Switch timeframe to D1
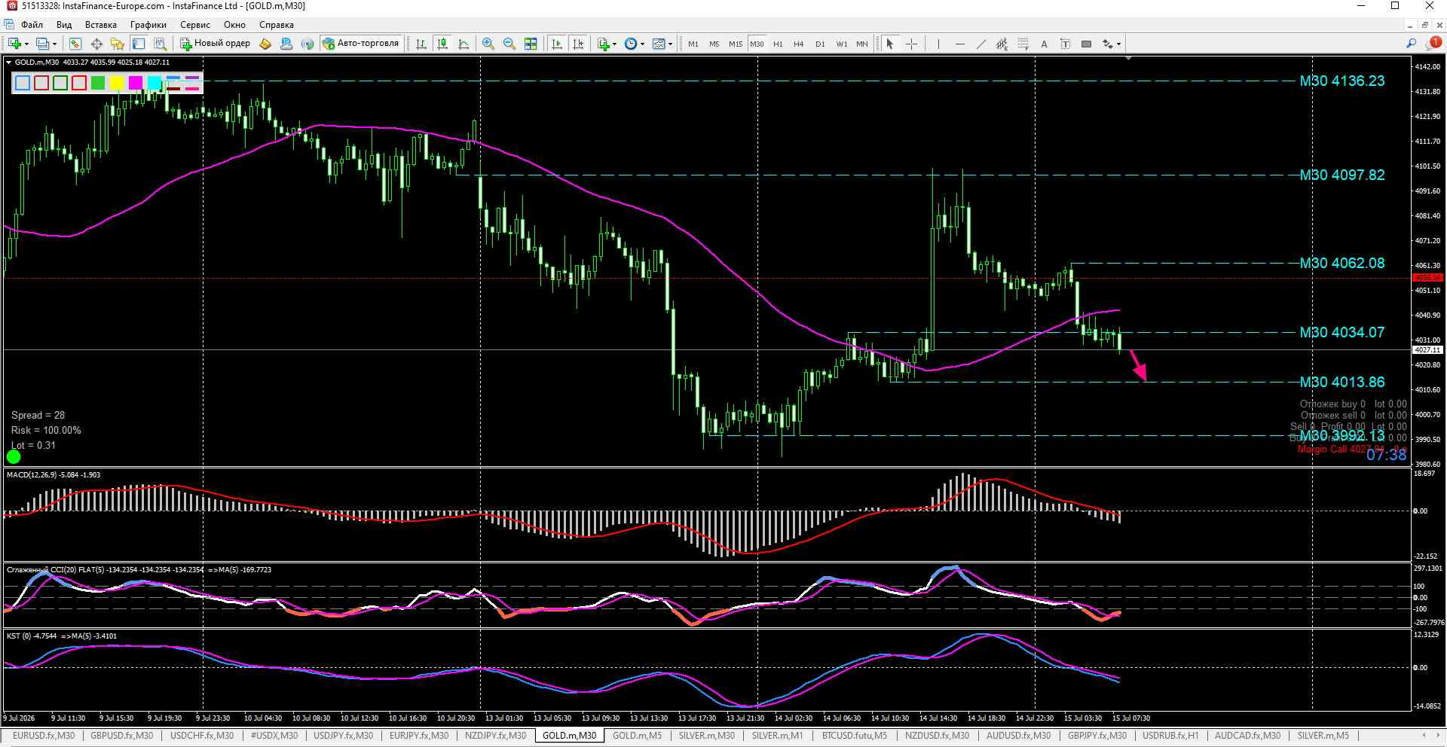1447x747 pixels. [820, 44]
